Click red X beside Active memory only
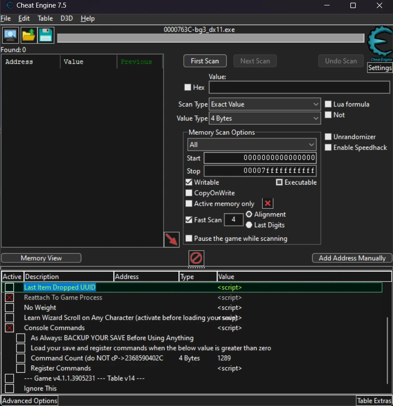 pos(268,203)
